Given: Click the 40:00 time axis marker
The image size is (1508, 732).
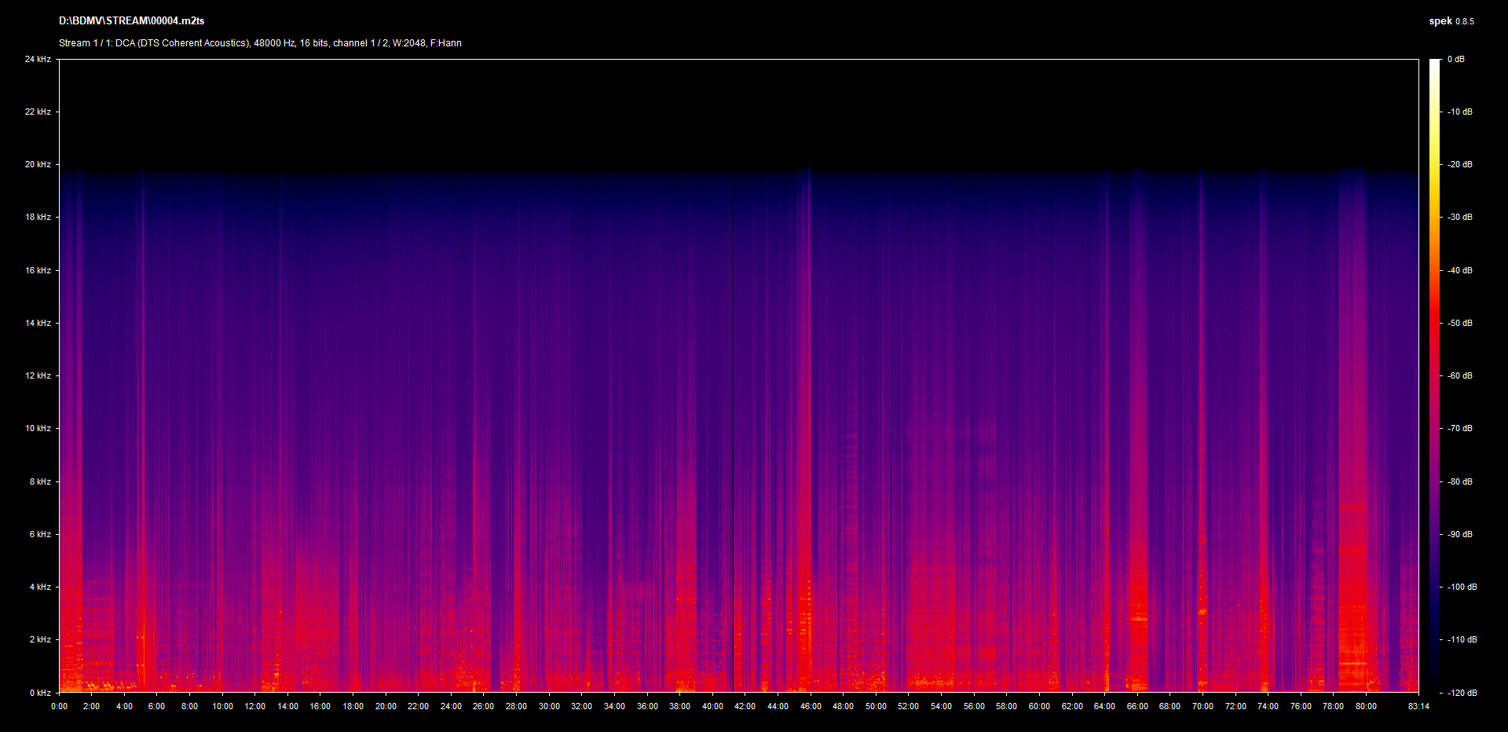Looking at the screenshot, I should (x=712, y=706).
